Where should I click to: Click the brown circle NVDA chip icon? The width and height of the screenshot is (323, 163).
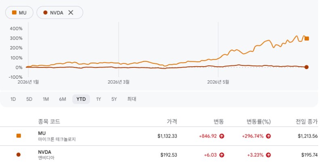point(45,13)
